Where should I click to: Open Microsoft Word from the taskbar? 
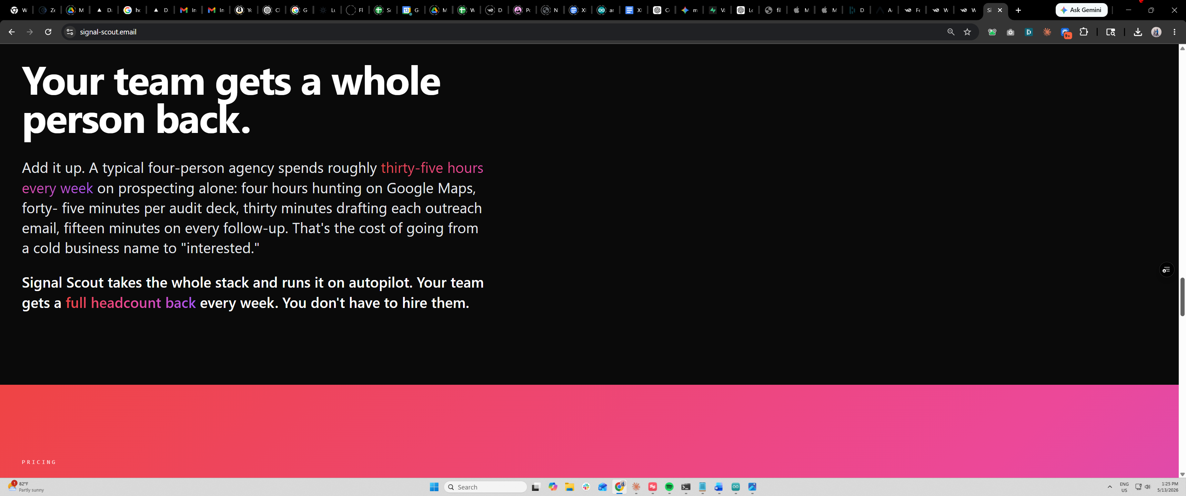tap(719, 487)
